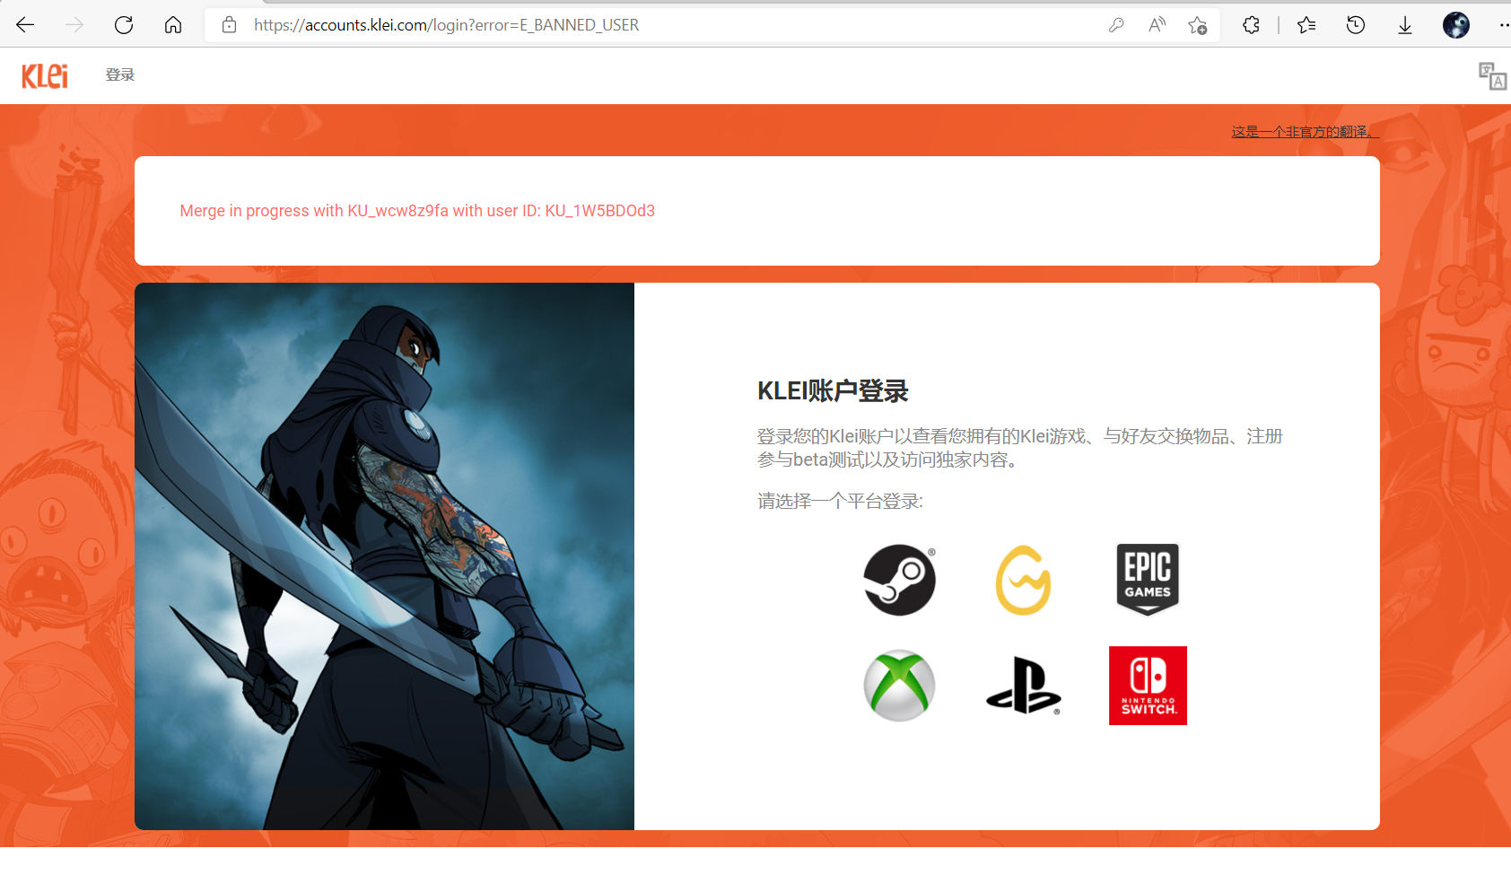
Task: Open the downloads panel
Action: 1405,25
